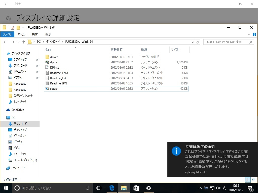The height and width of the screenshot is (193, 258).
Task: Select OneDrive in the navigation pane
Action: click(x=15, y=110)
